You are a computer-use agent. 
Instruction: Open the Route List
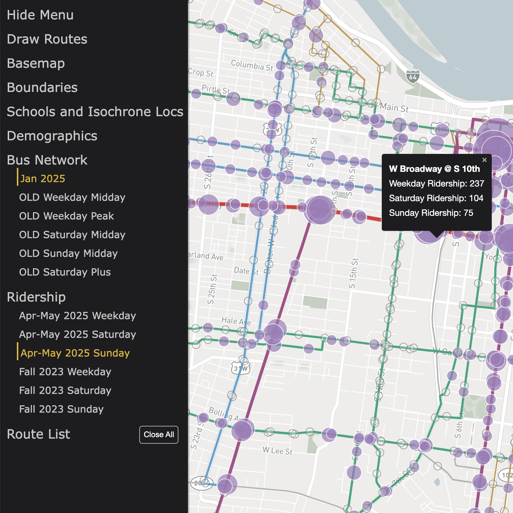pos(39,434)
